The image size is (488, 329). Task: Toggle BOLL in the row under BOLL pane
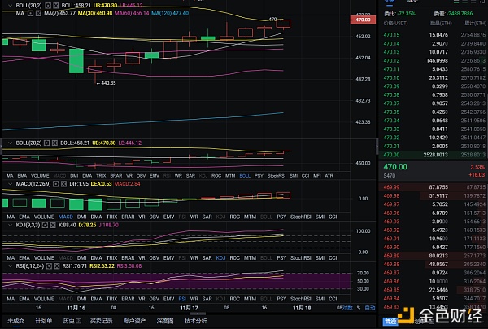[245, 176]
